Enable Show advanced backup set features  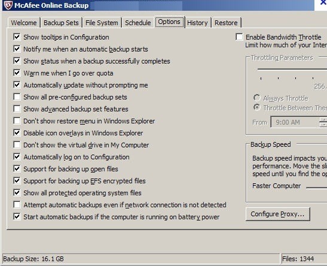click(17, 109)
